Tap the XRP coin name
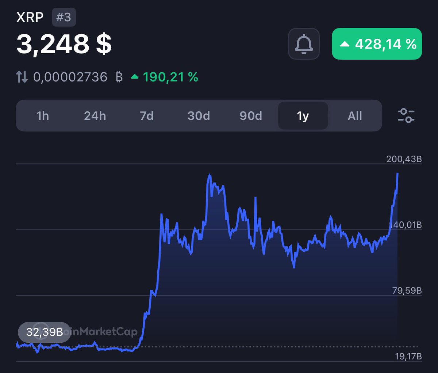This screenshot has height=373, width=438. [30, 17]
